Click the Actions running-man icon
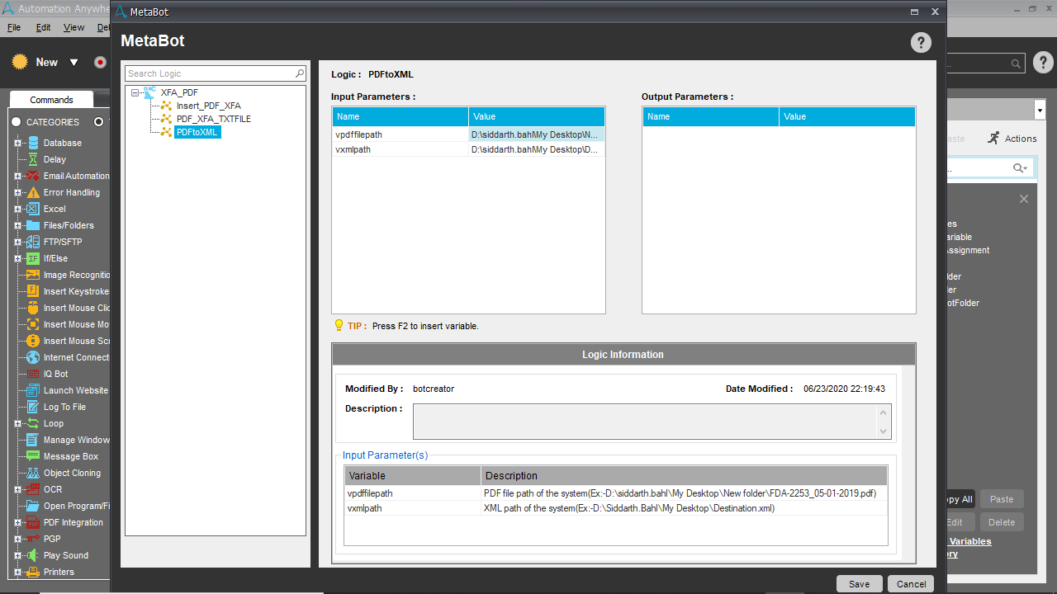1057x594 pixels. (x=993, y=139)
